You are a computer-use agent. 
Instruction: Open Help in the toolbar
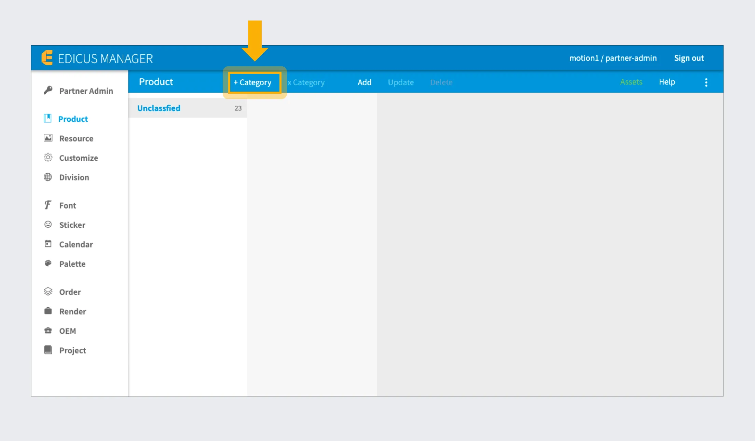click(667, 82)
